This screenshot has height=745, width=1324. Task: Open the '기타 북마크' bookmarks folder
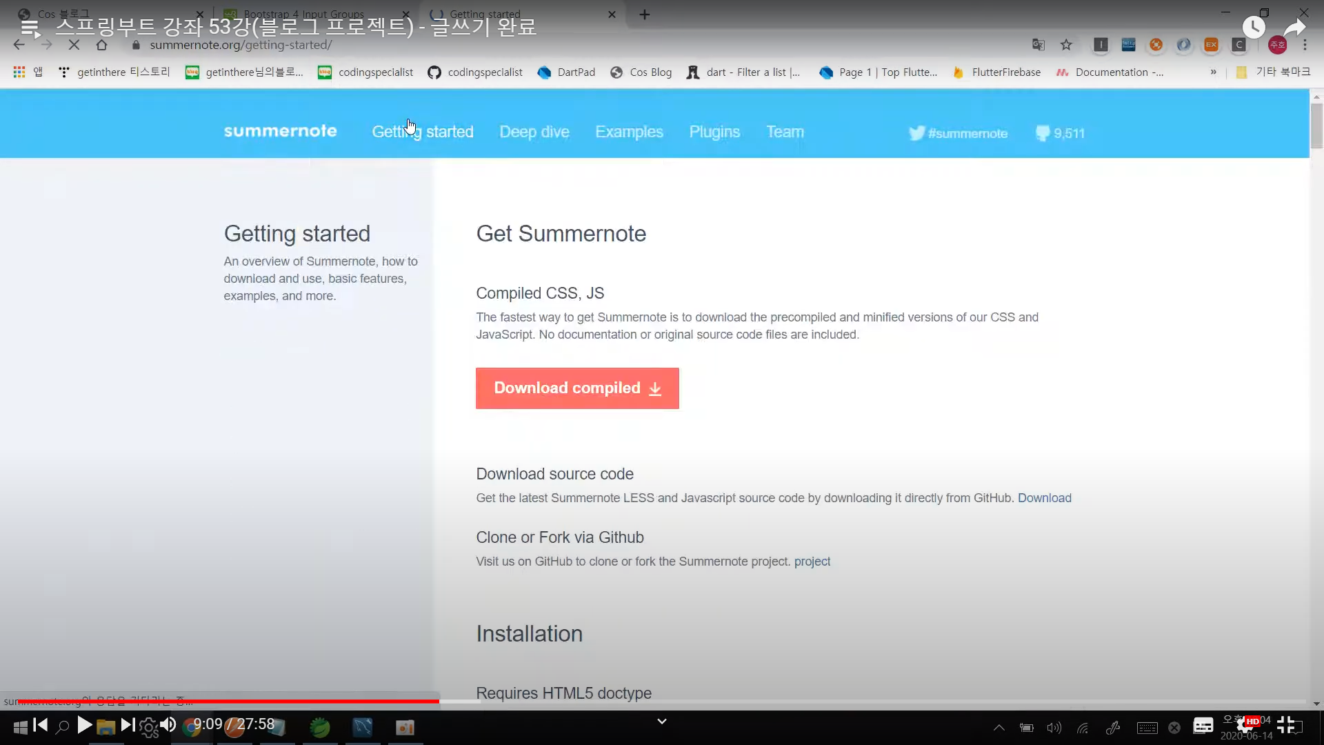[1273, 72]
